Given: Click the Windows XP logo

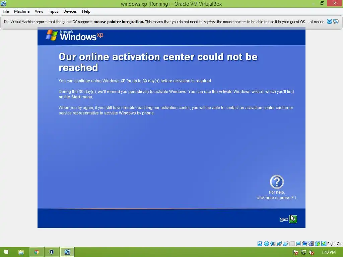Looking at the screenshot, I should pyautogui.click(x=74, y=35).
